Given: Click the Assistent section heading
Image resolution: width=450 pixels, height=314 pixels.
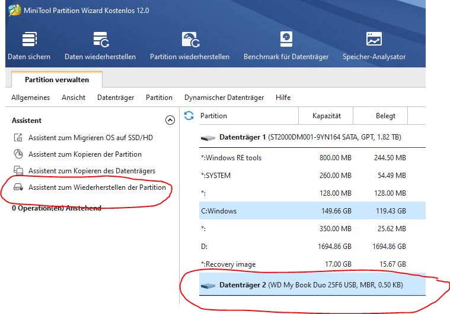Looking at the screenshot, I should [27, 121].
